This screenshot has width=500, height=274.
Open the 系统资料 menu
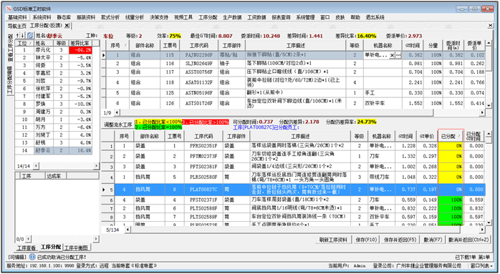pyautogui.click(x=42, y=17)
